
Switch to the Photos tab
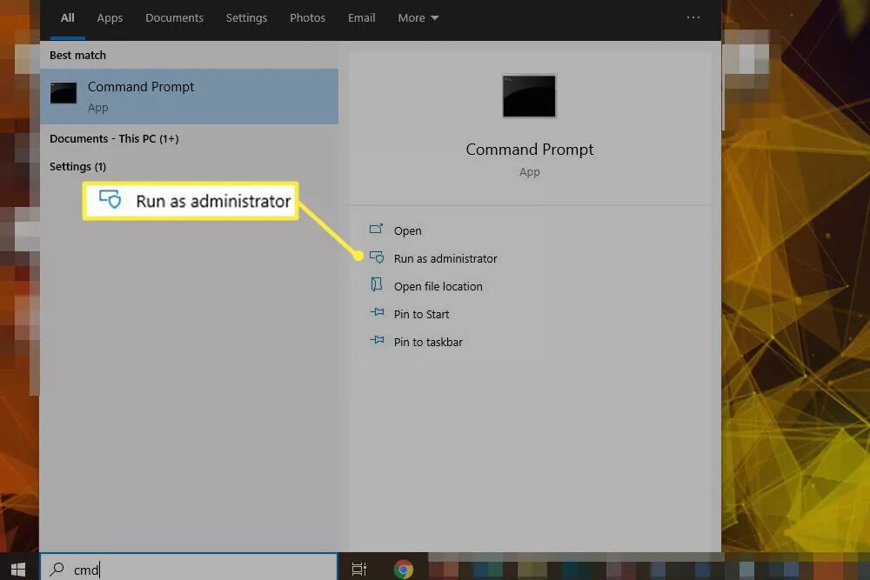tap(307, 18)
